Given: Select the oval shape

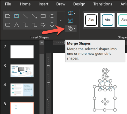Looking at the screenshot, I should 52,16.
